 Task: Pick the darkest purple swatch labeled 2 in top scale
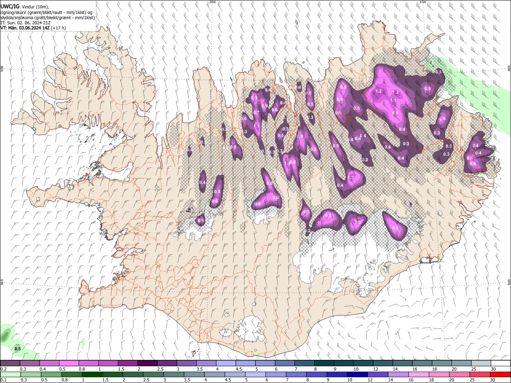click(147, 363)
